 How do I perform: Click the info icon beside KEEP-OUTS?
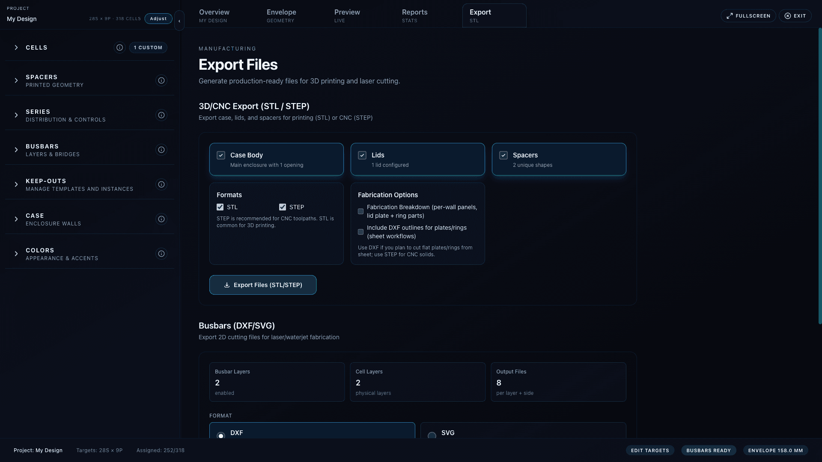click(x=161, y=184)
